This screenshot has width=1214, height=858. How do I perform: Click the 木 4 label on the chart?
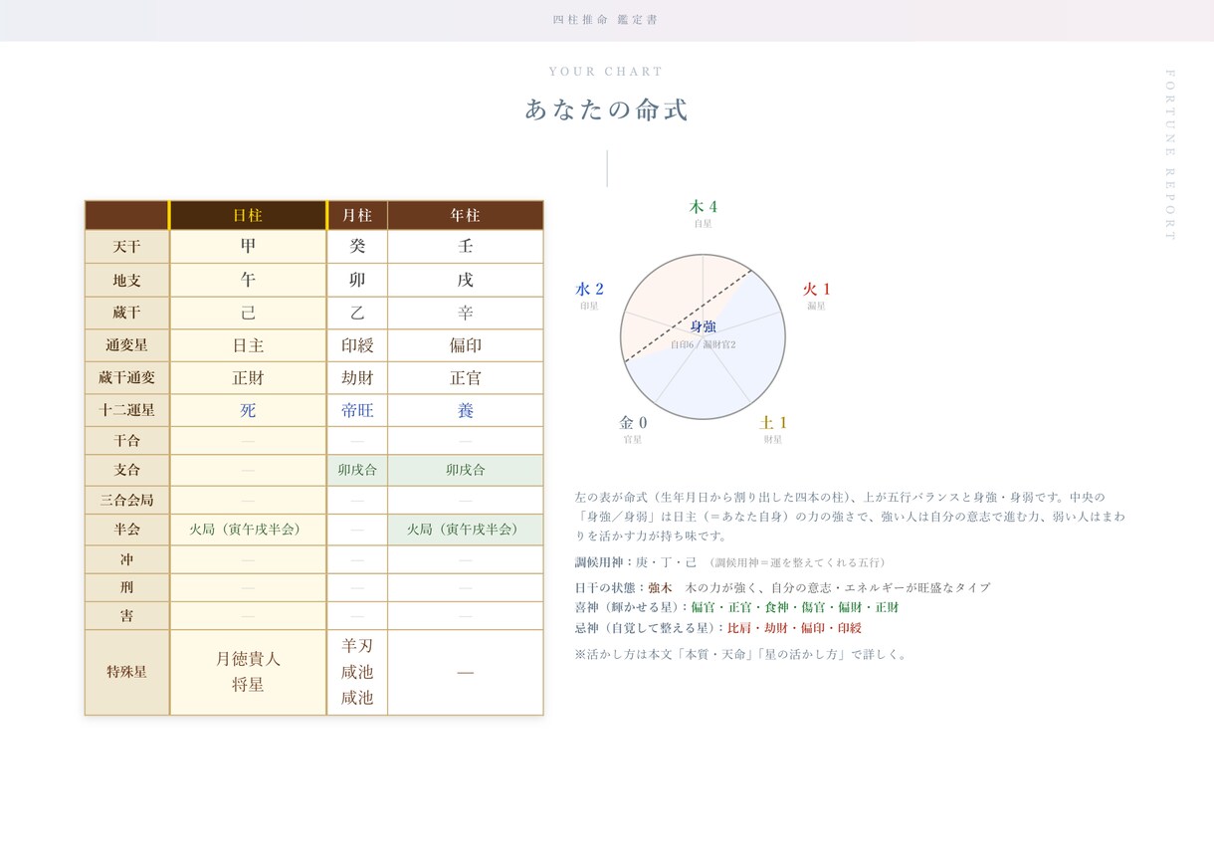point(704,207)
